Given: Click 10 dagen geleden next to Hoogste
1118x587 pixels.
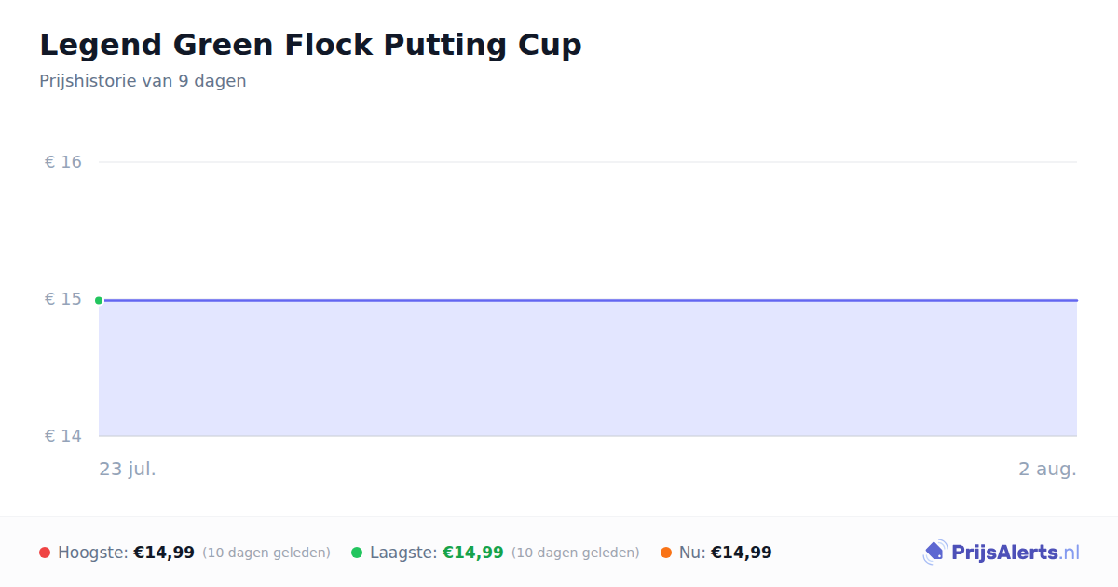Looking at the screenshot, I should [266, 553].
